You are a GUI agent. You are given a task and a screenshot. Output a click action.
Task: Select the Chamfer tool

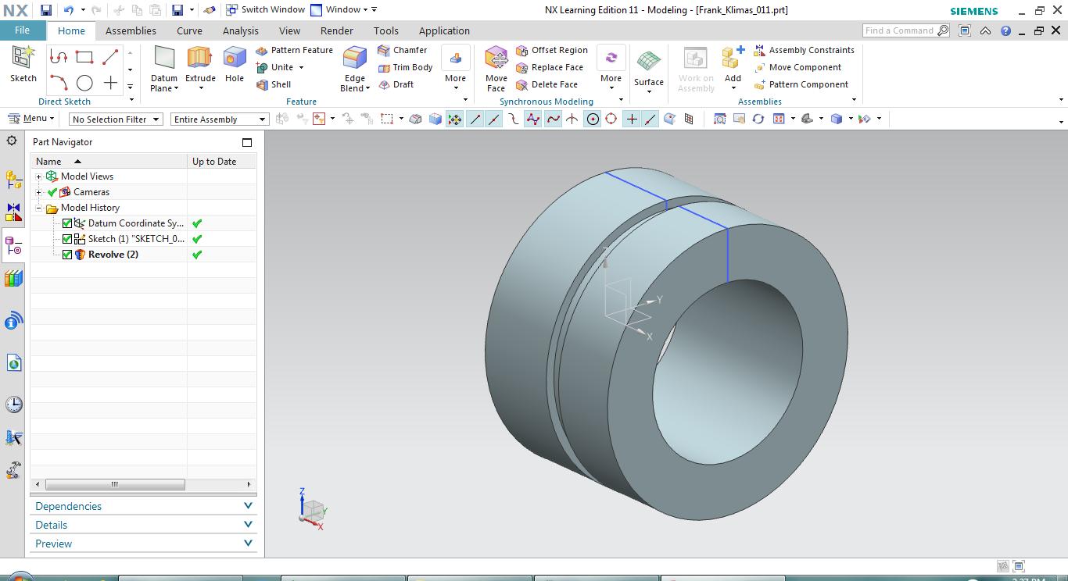click(x=402, y=50)
